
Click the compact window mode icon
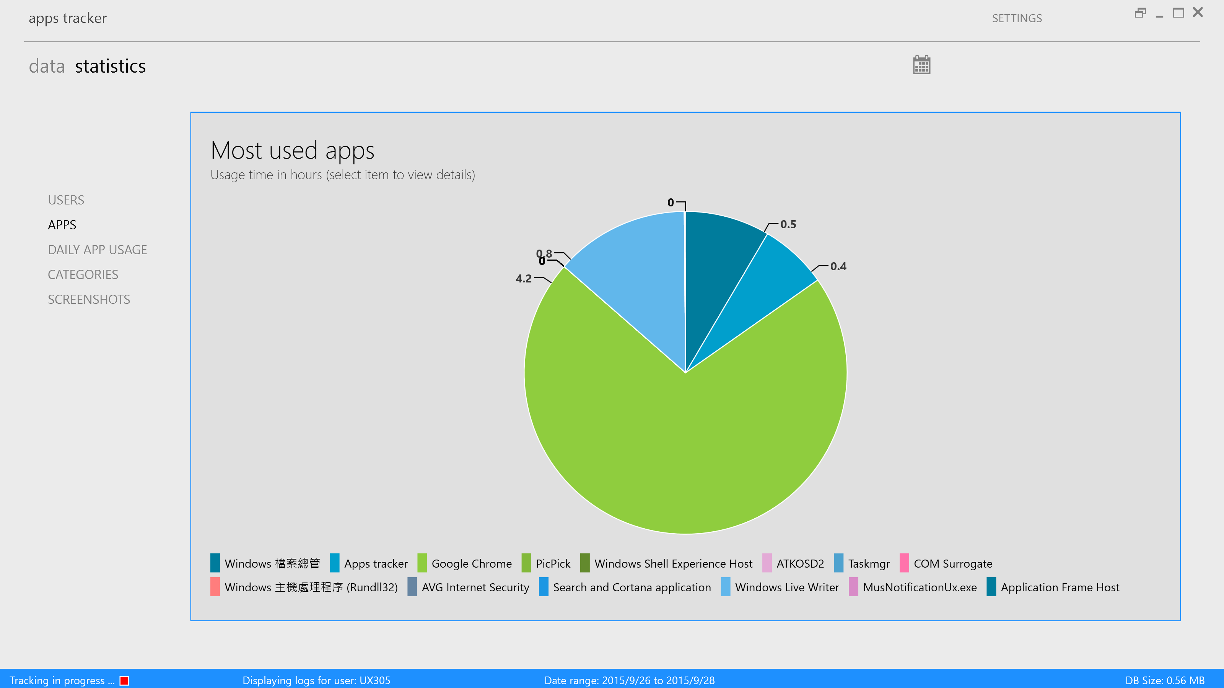pos(1140,13)
